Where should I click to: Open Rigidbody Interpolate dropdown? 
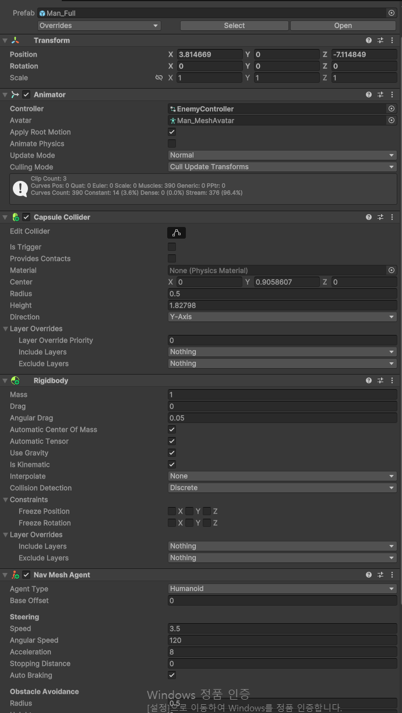click(283, 476)
